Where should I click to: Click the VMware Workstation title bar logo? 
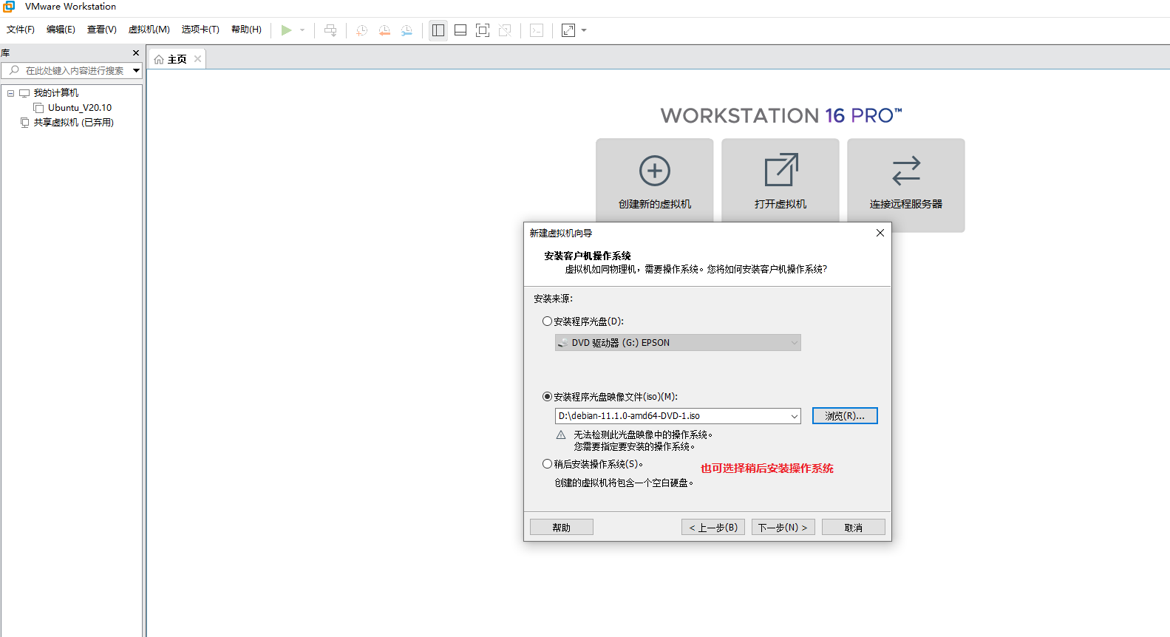[9, 7]
